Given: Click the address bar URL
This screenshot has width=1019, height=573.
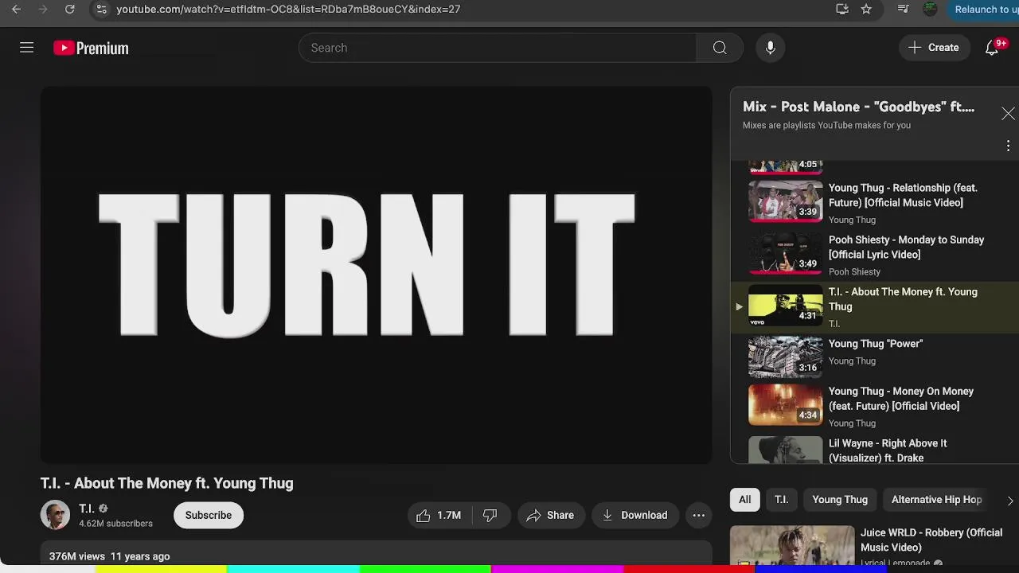Looking at the screenshot, I should pos(288,9).
